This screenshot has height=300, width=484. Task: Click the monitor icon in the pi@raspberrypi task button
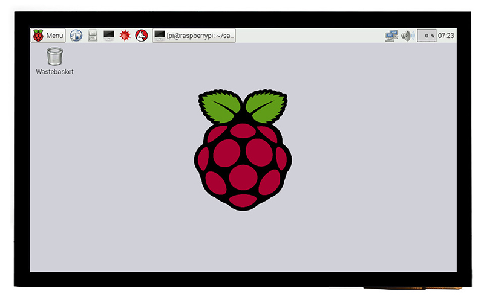pos(160,36)
